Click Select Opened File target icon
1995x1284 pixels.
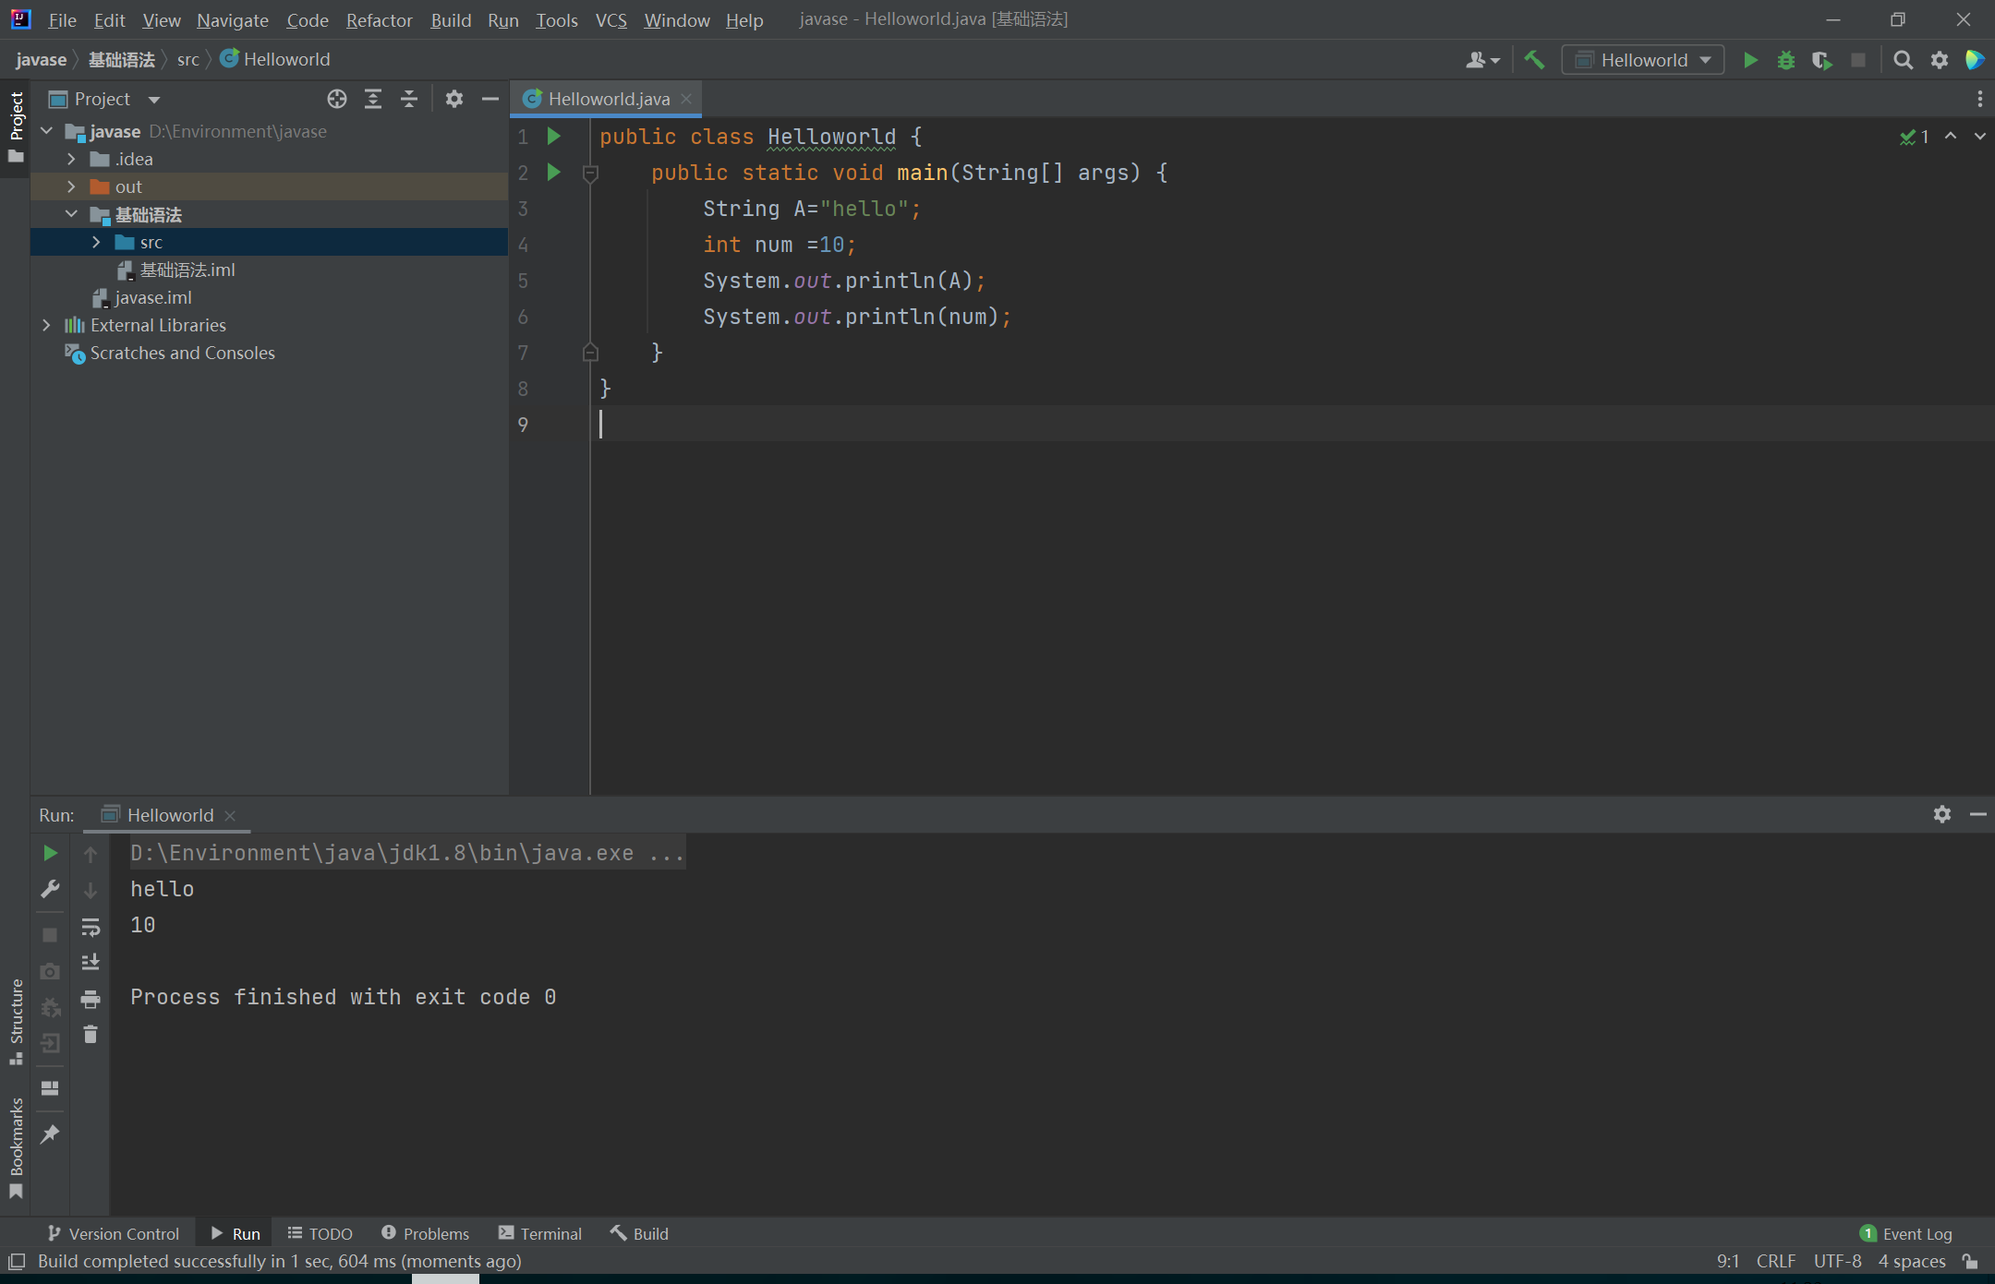pyautogui.click(x=337, y=99)
